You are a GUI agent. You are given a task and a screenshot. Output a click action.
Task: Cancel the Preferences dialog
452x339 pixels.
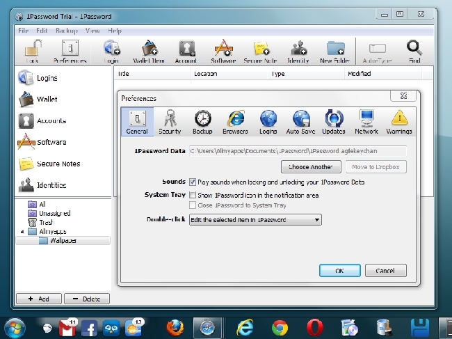385,271
